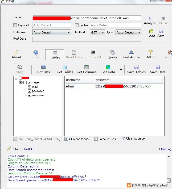
Task: Click the username column header
Action: tap(79, 80)
